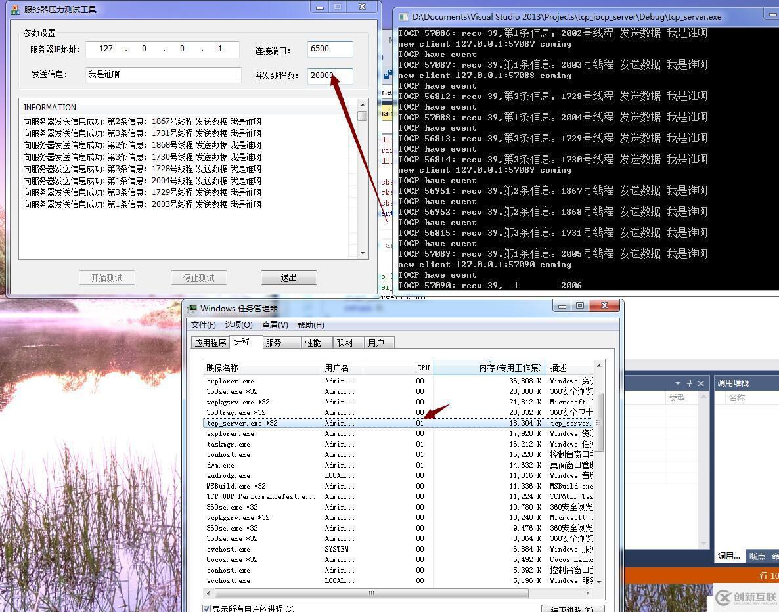Select the audiodg.exe process row

coord(399,476)
